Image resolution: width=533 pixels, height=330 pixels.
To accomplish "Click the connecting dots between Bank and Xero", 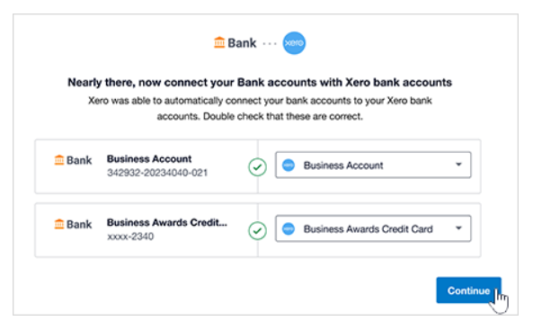I will pyautogui.click(x=270, y=43).
